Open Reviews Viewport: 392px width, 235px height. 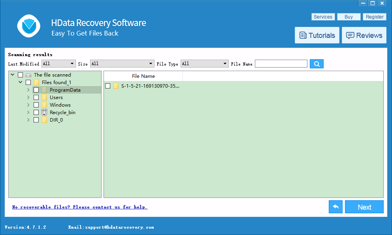pyautogui.click(x=364, y=35)
